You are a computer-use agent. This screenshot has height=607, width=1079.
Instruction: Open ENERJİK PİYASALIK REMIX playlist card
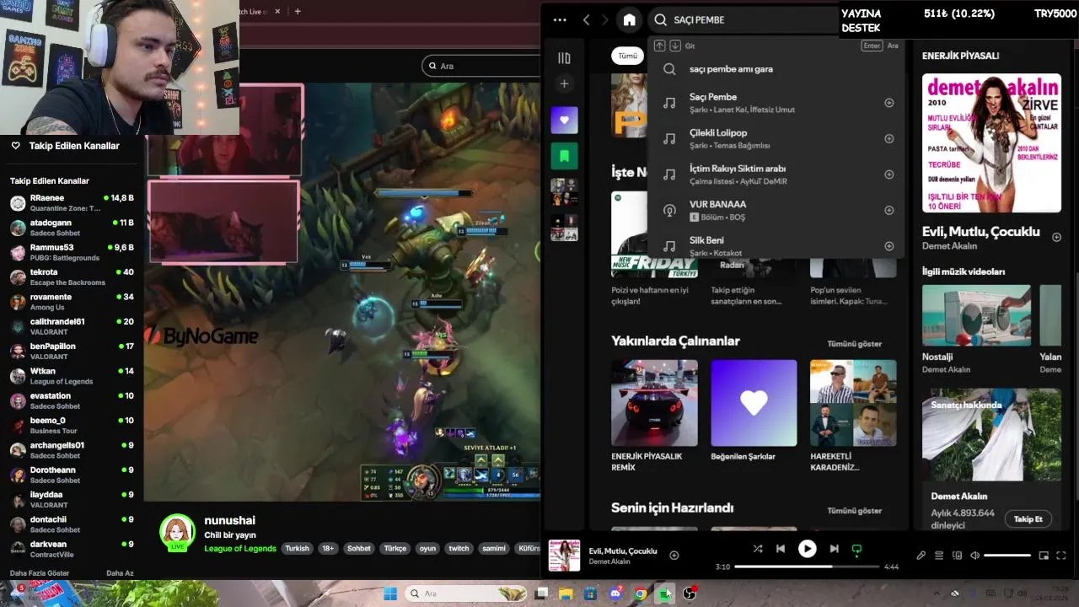point(654,416)
